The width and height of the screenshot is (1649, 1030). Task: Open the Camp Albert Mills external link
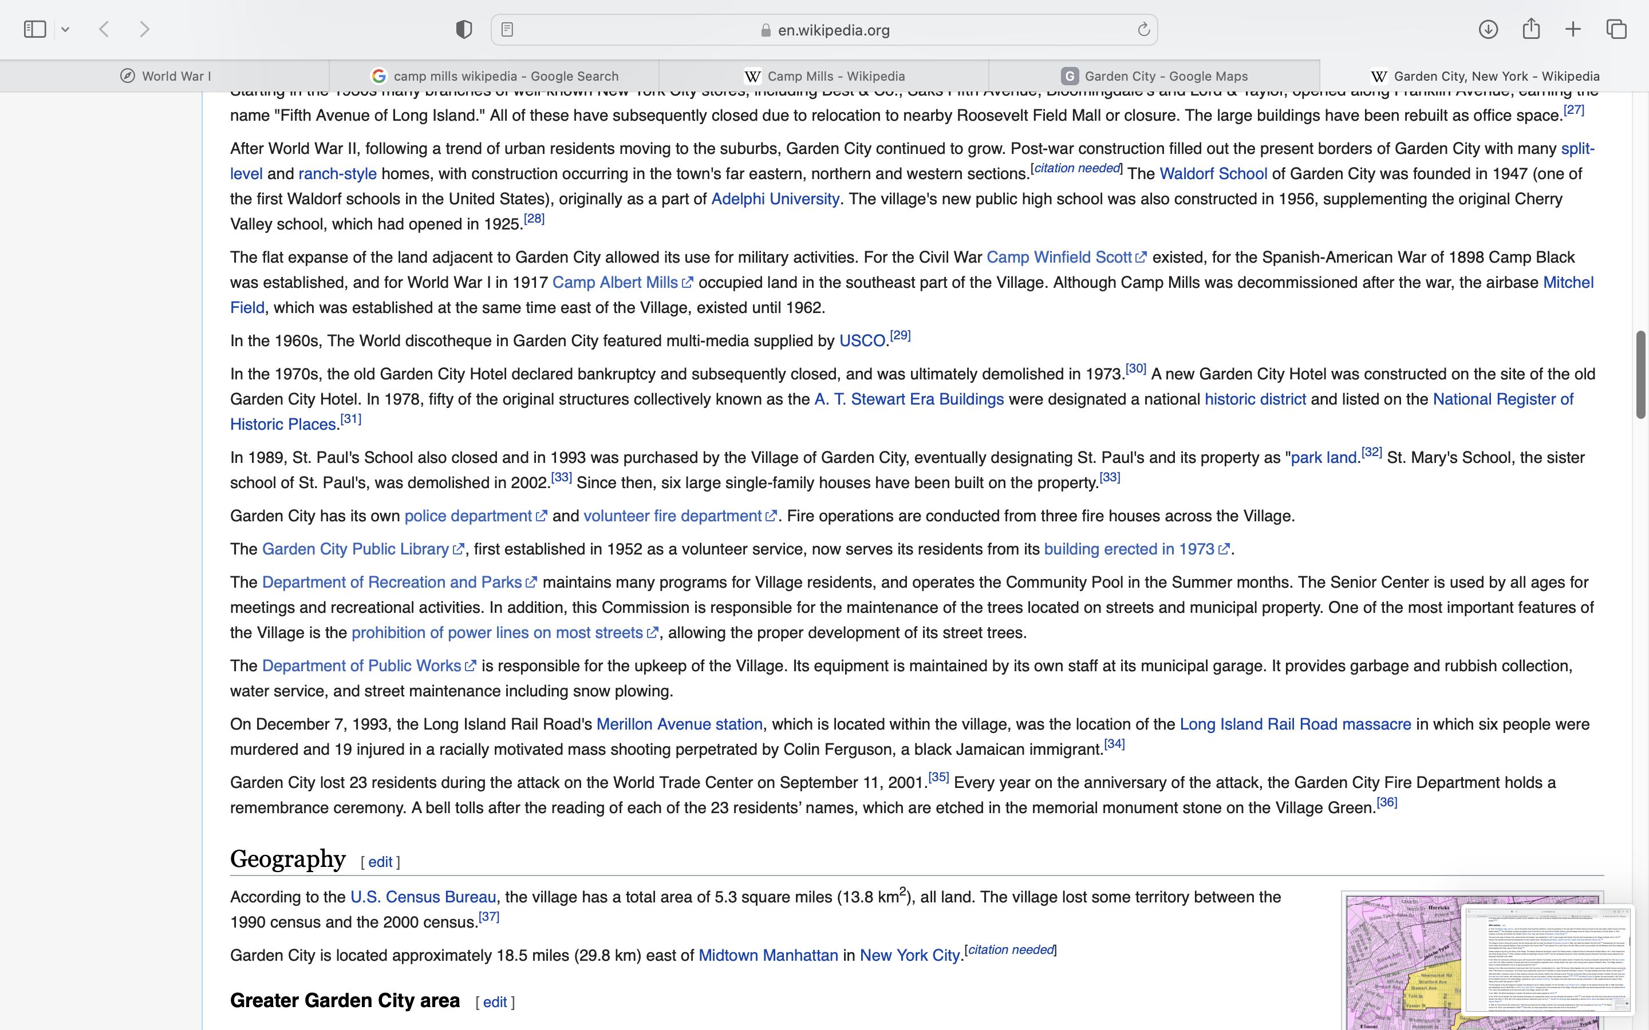(614, 283)
